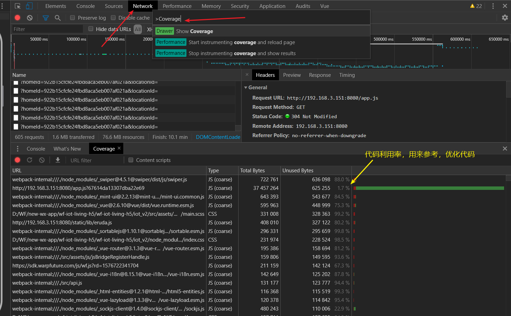Switch to the Vue devtools tab
The width and height of the screenshot is (511, 316).
[x=325, y=6]
